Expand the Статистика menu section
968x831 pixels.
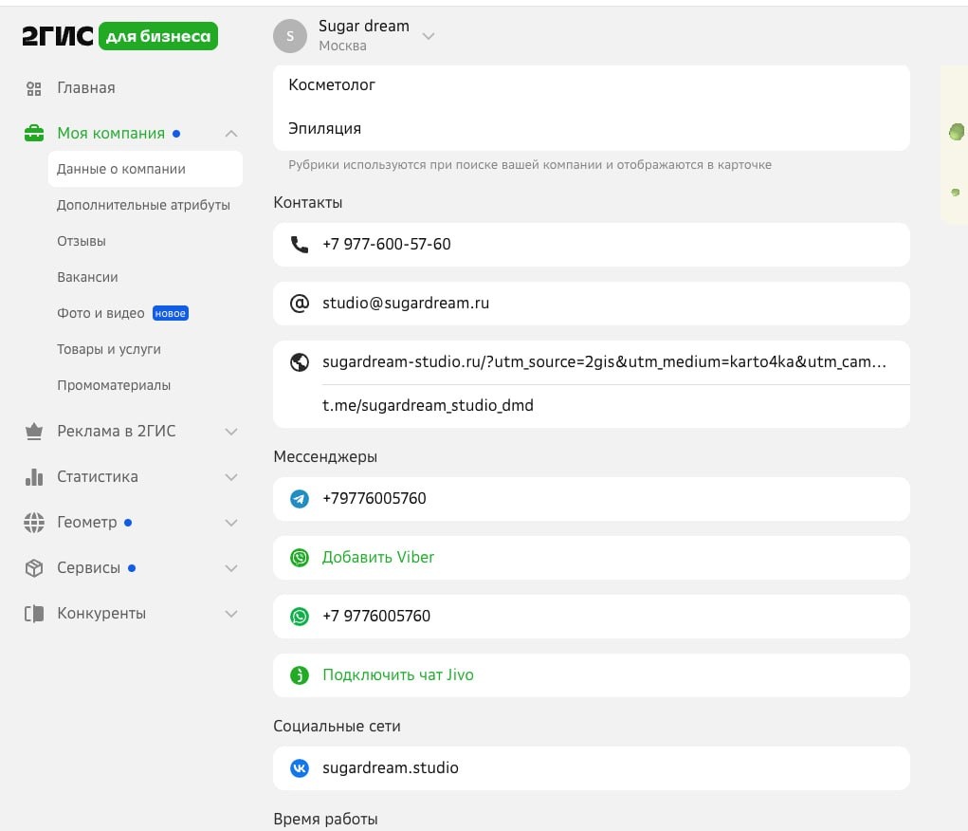click(231, 477)
